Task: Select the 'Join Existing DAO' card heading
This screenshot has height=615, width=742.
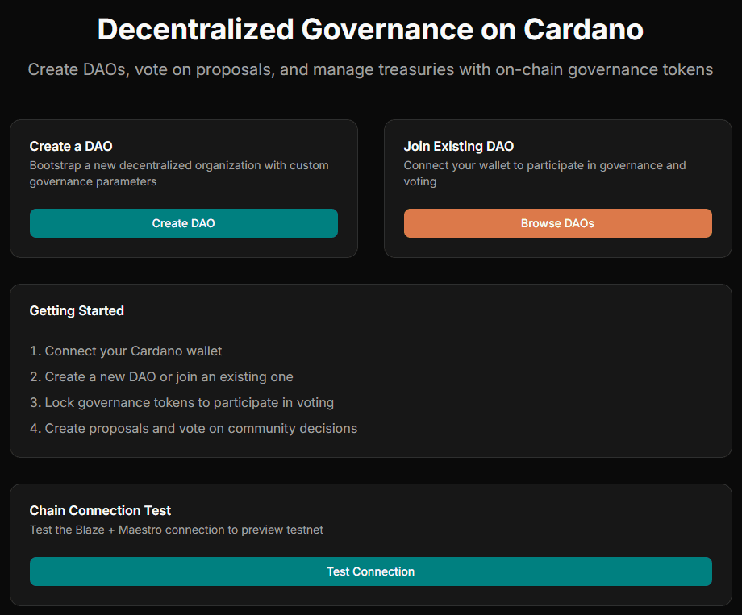Action: pos(458,146)
